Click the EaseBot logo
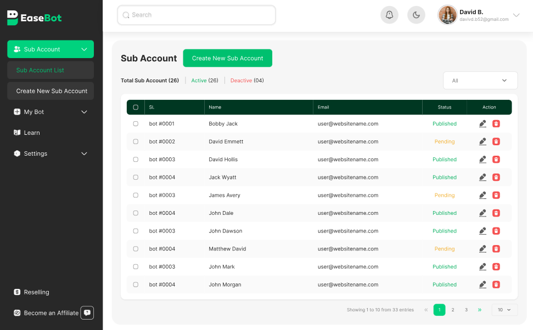 (34, 18)
